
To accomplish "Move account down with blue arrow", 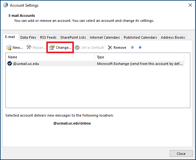I will pos(140,47).
